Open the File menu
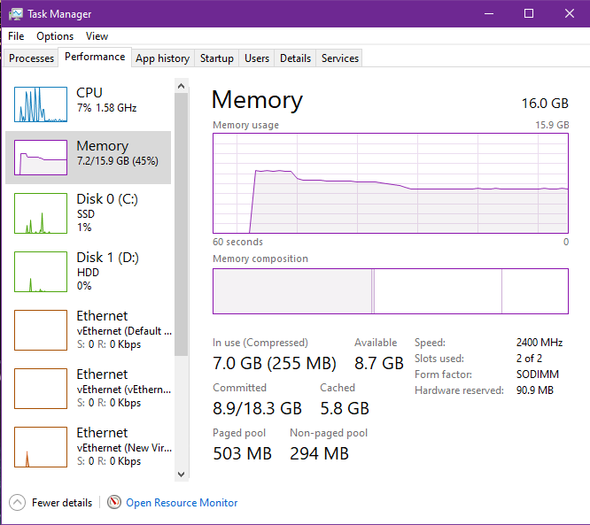Screen dimensions: 590x525 pos(16,36)
